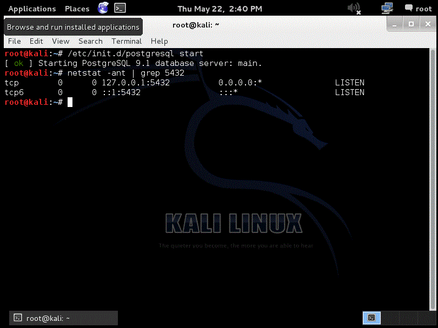Click LISTEN state in tcp6 row
The height and width of the screenshot is (328, 438).
click(x=350, y=92)
